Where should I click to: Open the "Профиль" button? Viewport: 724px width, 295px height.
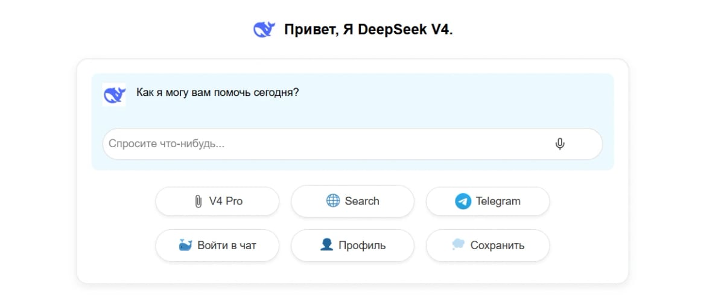point(352,246)
